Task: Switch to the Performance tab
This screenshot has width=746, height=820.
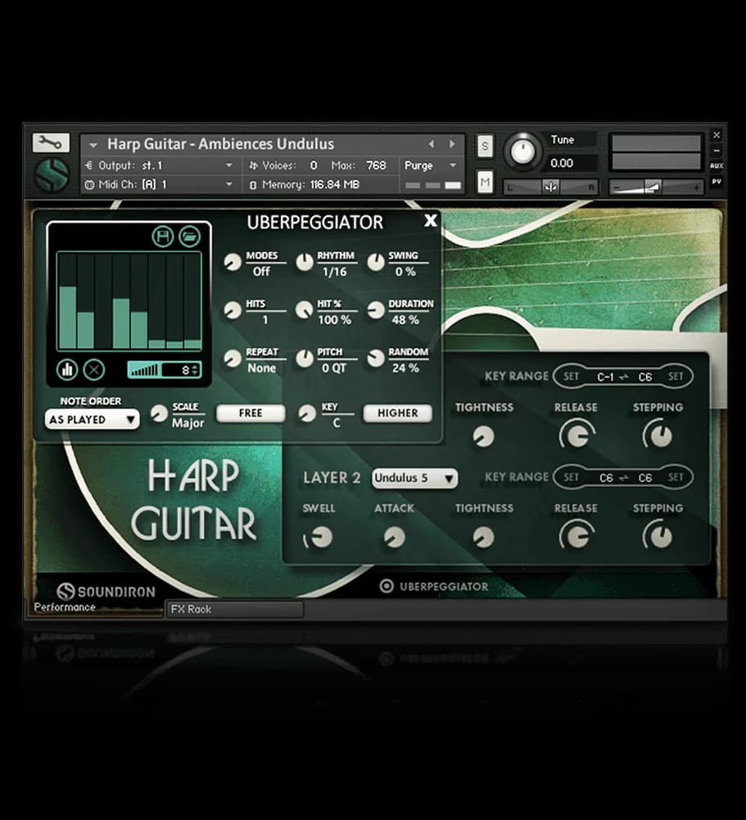Action: 66,607
